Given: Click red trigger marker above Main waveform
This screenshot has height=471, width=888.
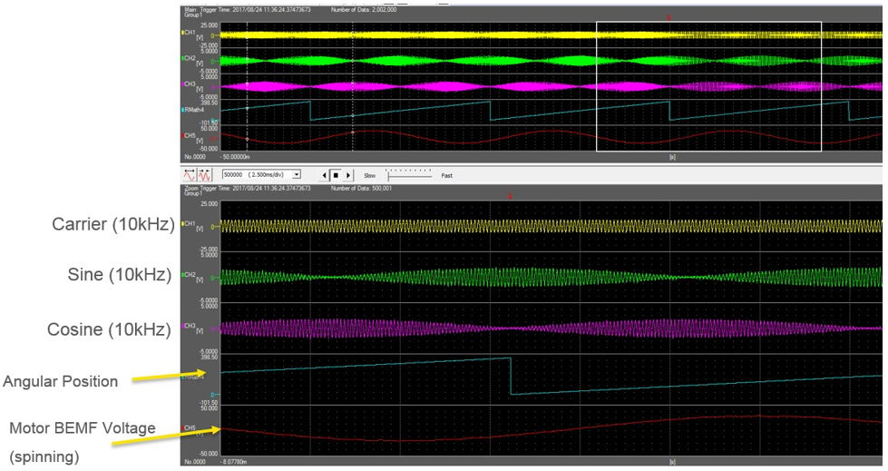Looking at the screenshot, I should pos(669,18).
